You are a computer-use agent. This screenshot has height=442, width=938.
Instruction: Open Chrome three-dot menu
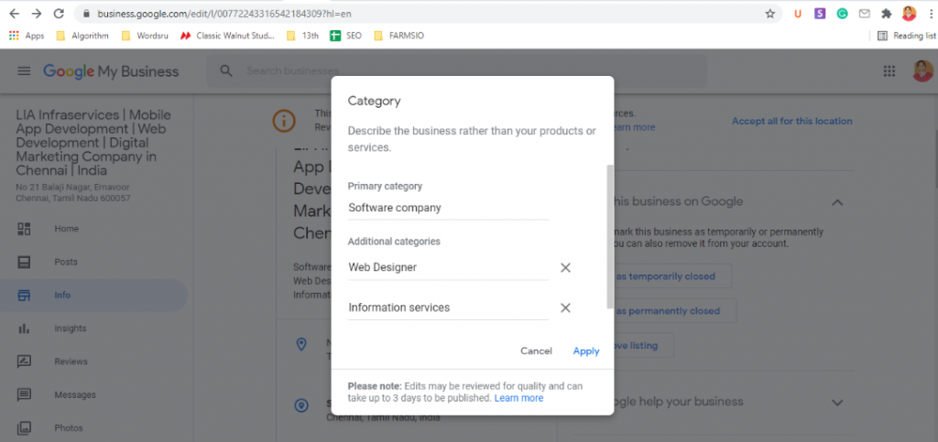931,13
